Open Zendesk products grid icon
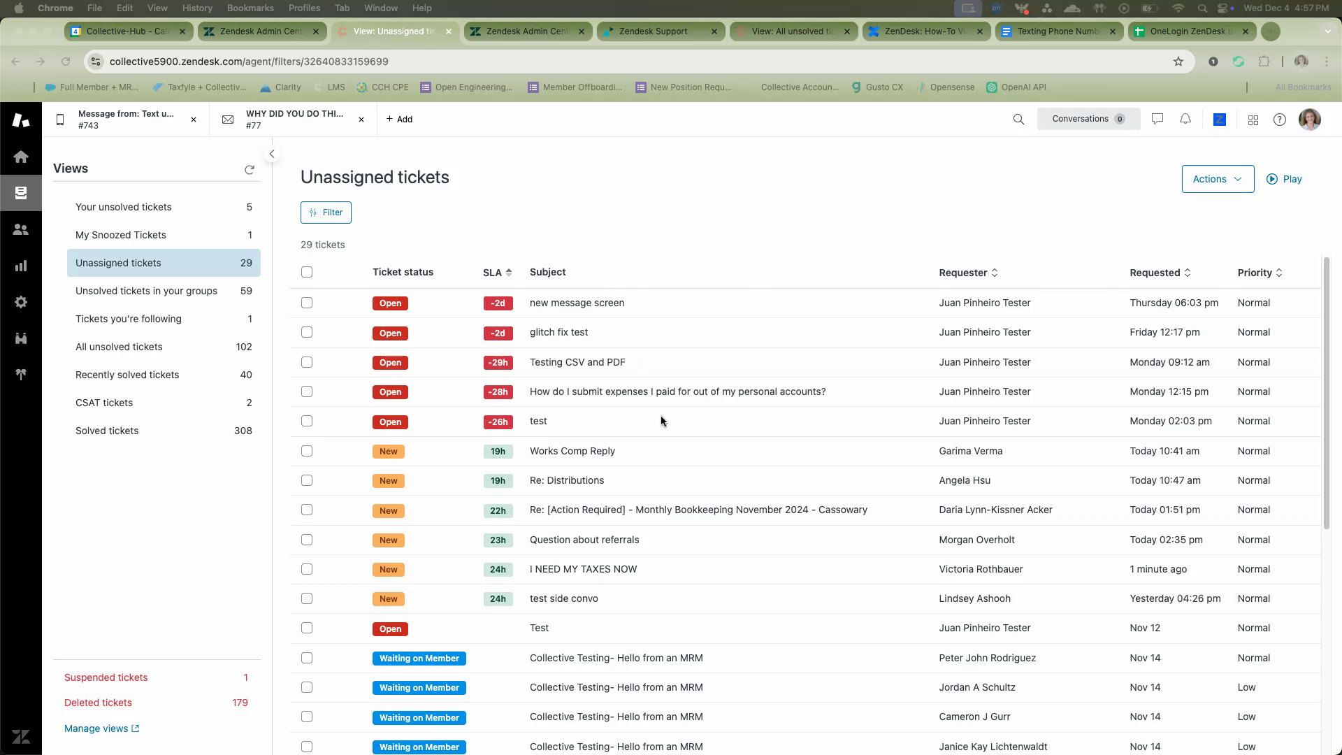 (1253, 120)
